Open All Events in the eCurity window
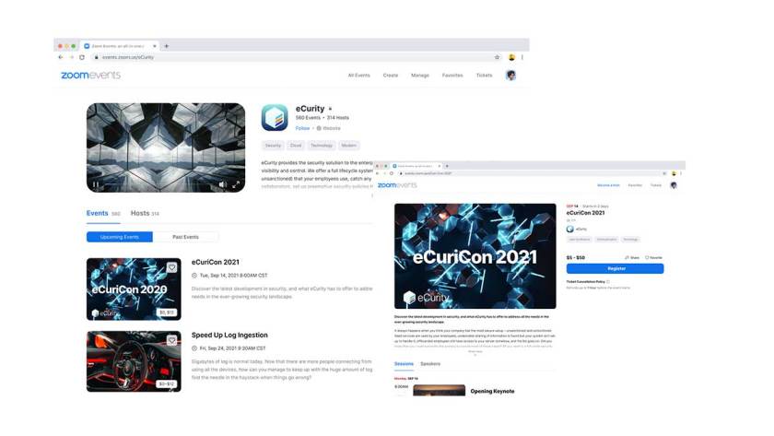This screenshot has height=436, width=774. [x=358, y=76]
